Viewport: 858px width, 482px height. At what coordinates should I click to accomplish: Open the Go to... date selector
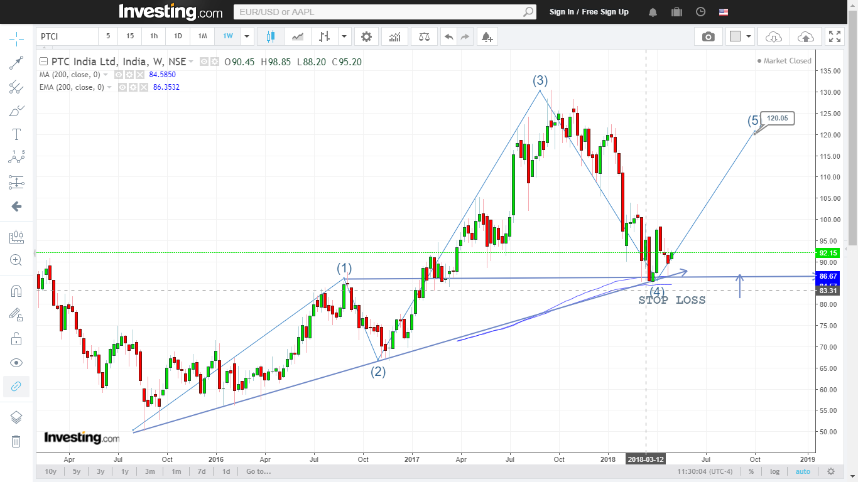(x=259, y=471)
